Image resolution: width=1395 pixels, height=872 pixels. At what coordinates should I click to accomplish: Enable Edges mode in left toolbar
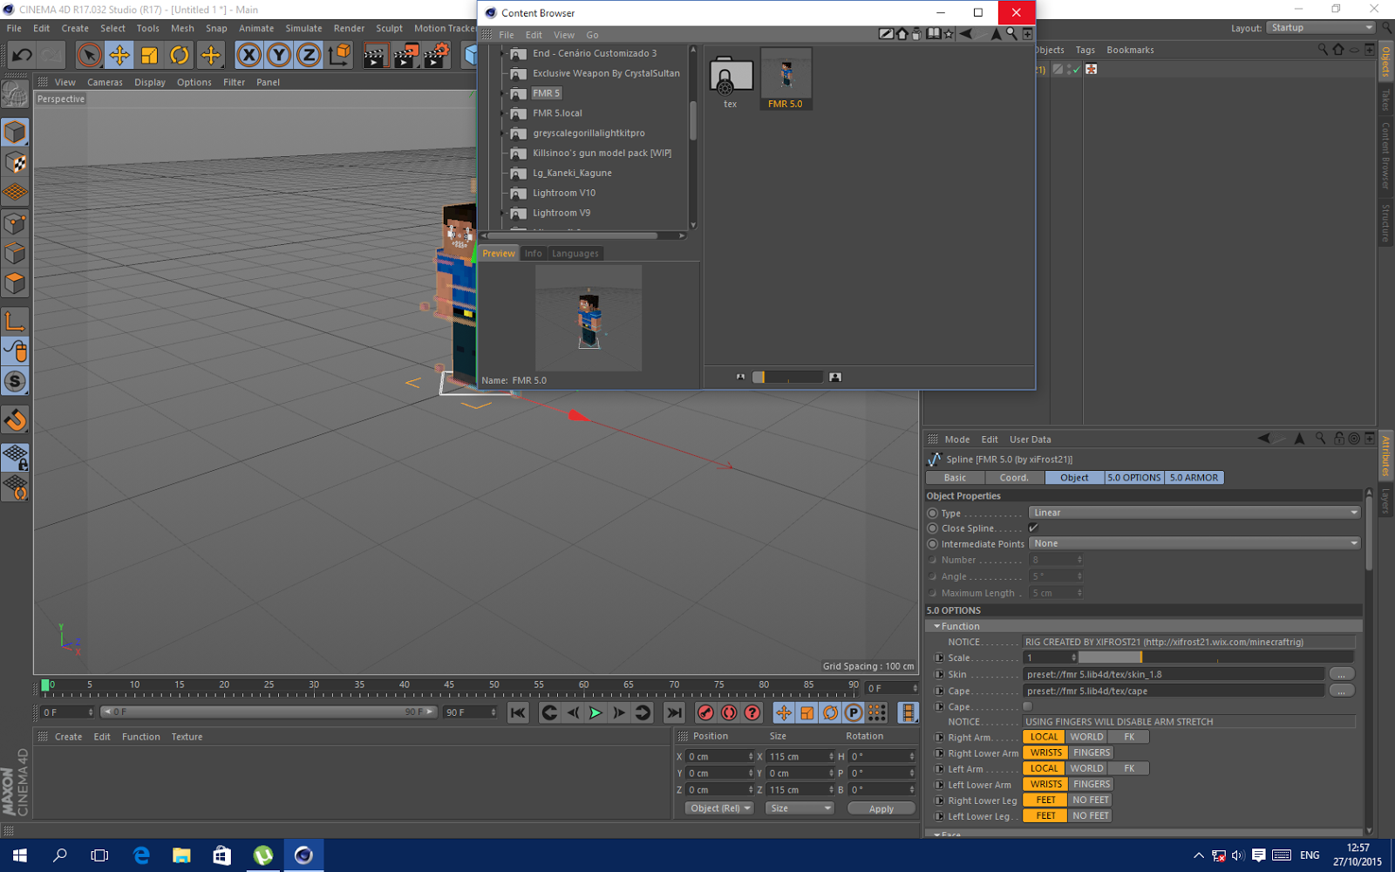(x=15, y=254)
